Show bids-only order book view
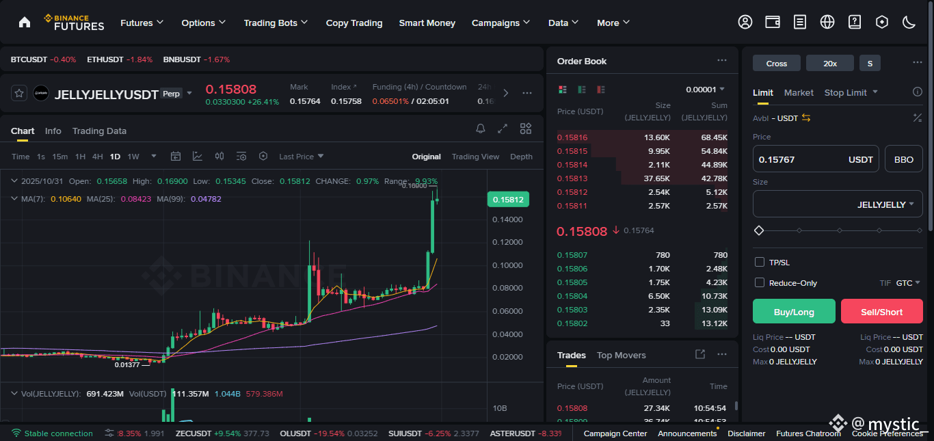Image resolution: width=934 pixels, height=441 pixels. tap(582, 90)
